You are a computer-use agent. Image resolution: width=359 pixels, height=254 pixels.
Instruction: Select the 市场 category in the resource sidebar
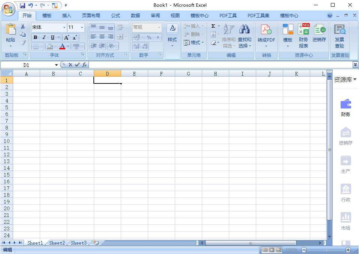[346, 221]
